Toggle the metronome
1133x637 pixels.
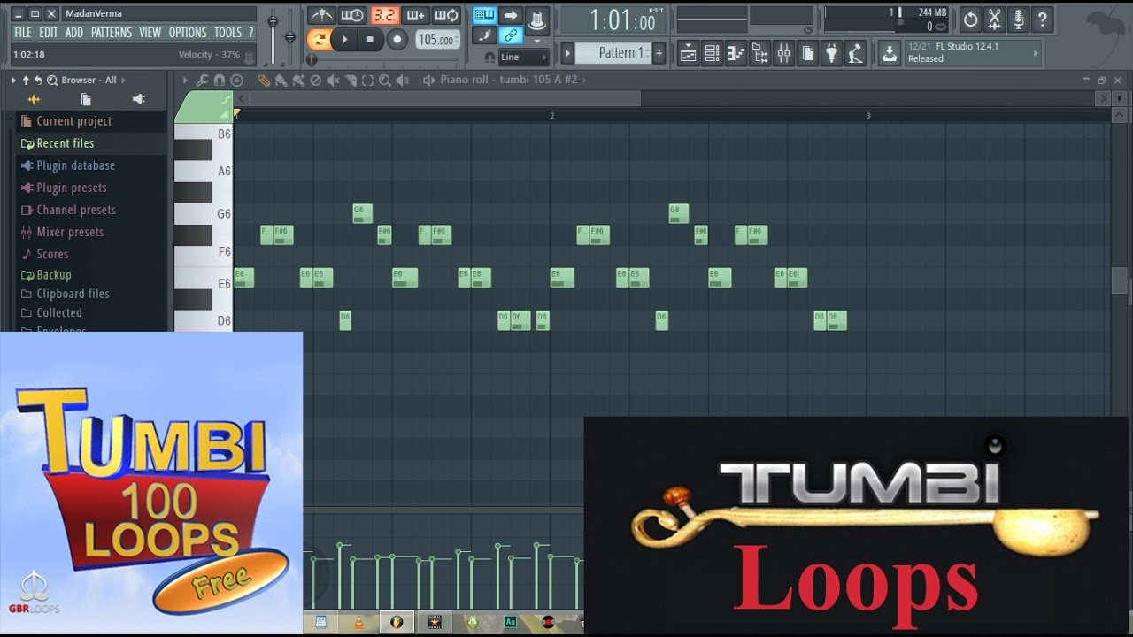coord(320,15)
